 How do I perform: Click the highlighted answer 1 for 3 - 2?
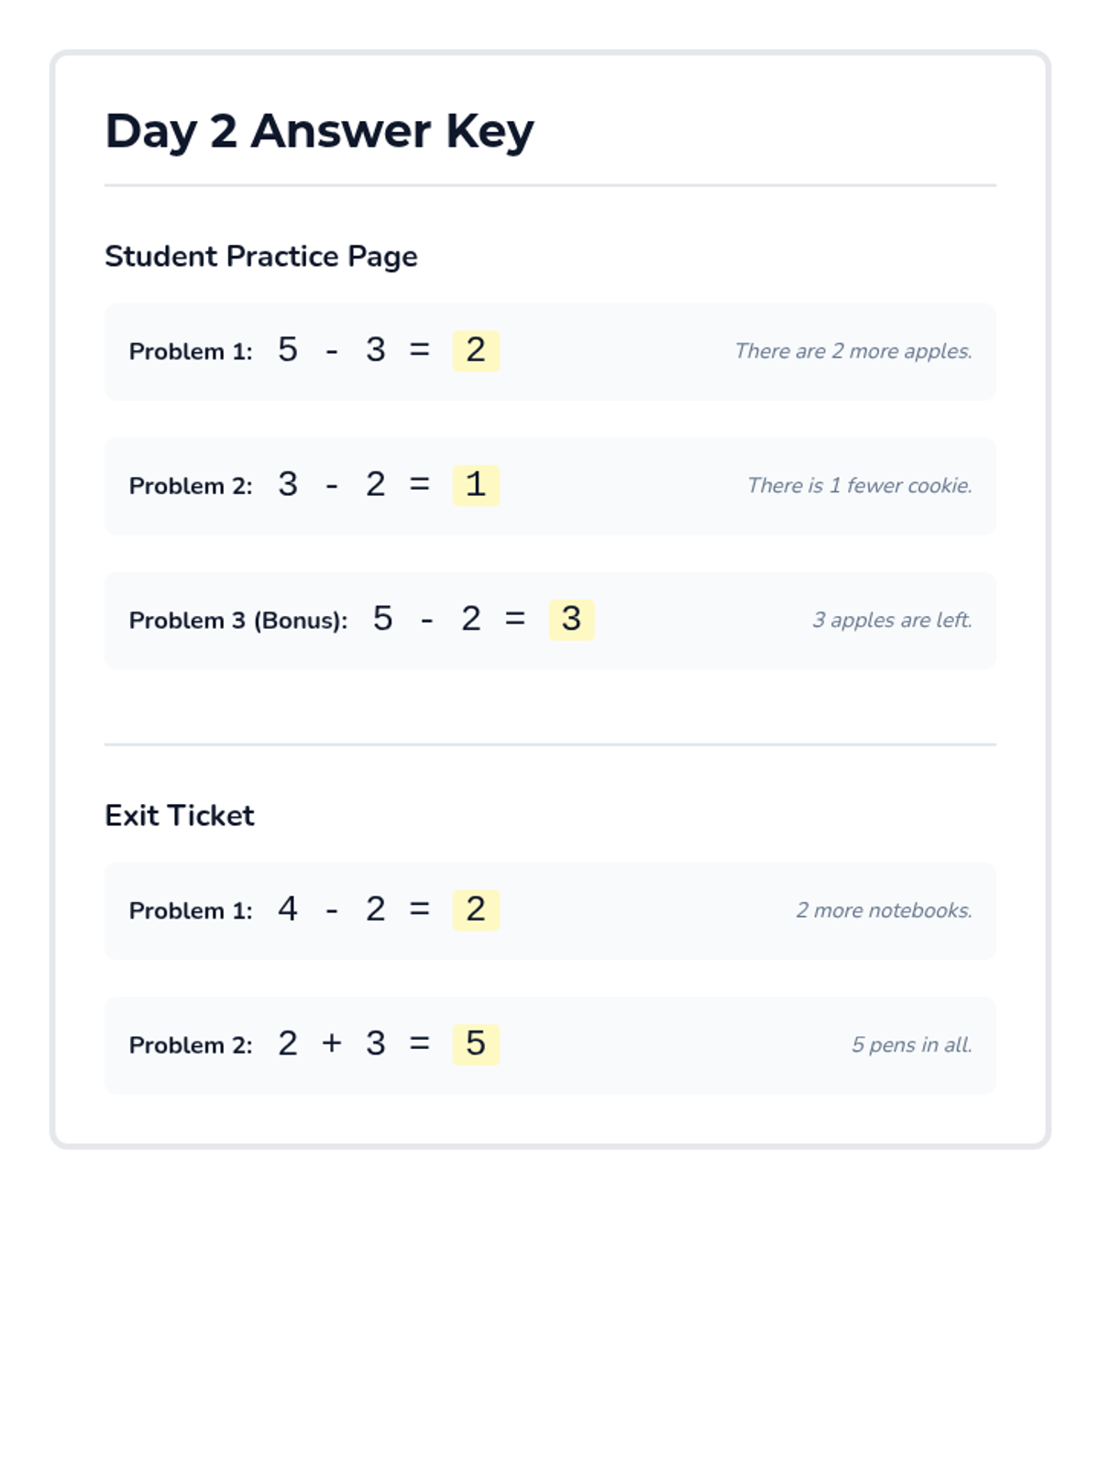pos(476,485)
